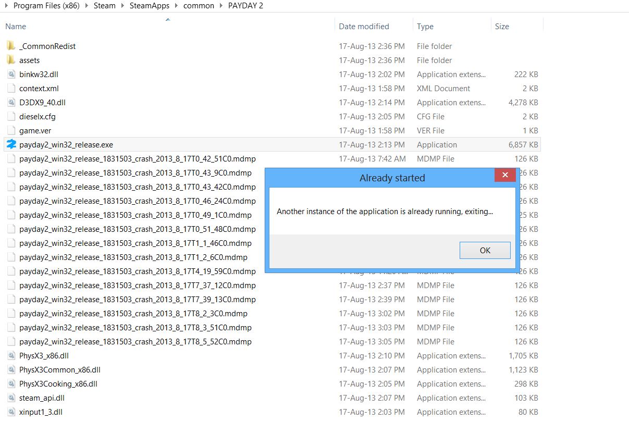Close the Already started dialog
This screenshot has height=434, width=629.
(505, 175)
